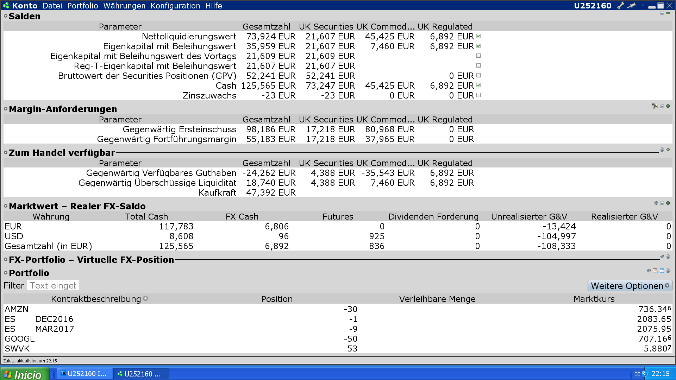Screen dimensions: 676x380
Task: Uncheck the Nettoliquidierungswert row checkbox
Action: tap(478, 36)
